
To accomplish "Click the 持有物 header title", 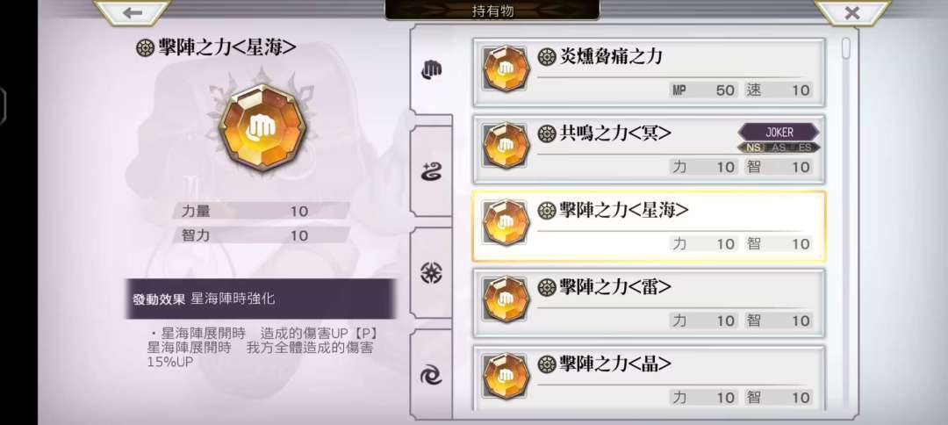I will pos(492,11).
